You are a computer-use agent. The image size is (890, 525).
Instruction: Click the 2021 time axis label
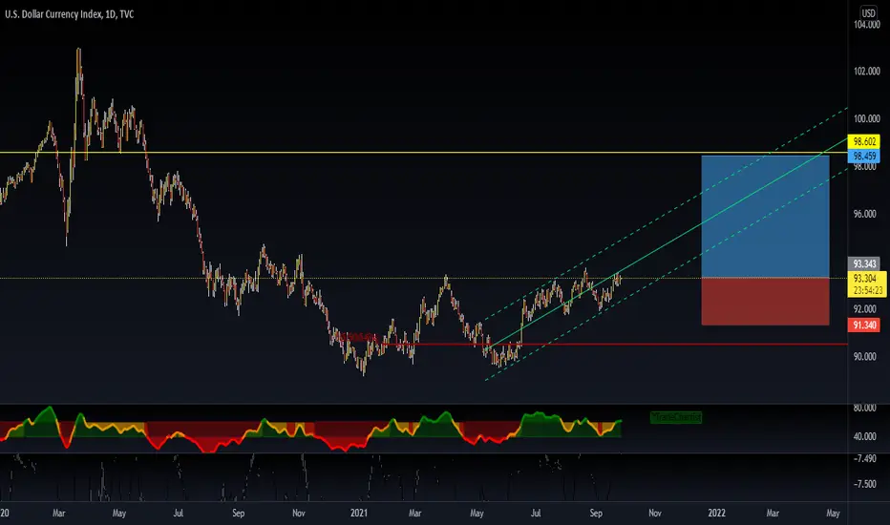[x=359, y=514]
